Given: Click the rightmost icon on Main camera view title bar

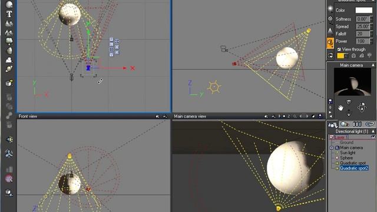Looking at the screenshot, I should tap(320, 117).
